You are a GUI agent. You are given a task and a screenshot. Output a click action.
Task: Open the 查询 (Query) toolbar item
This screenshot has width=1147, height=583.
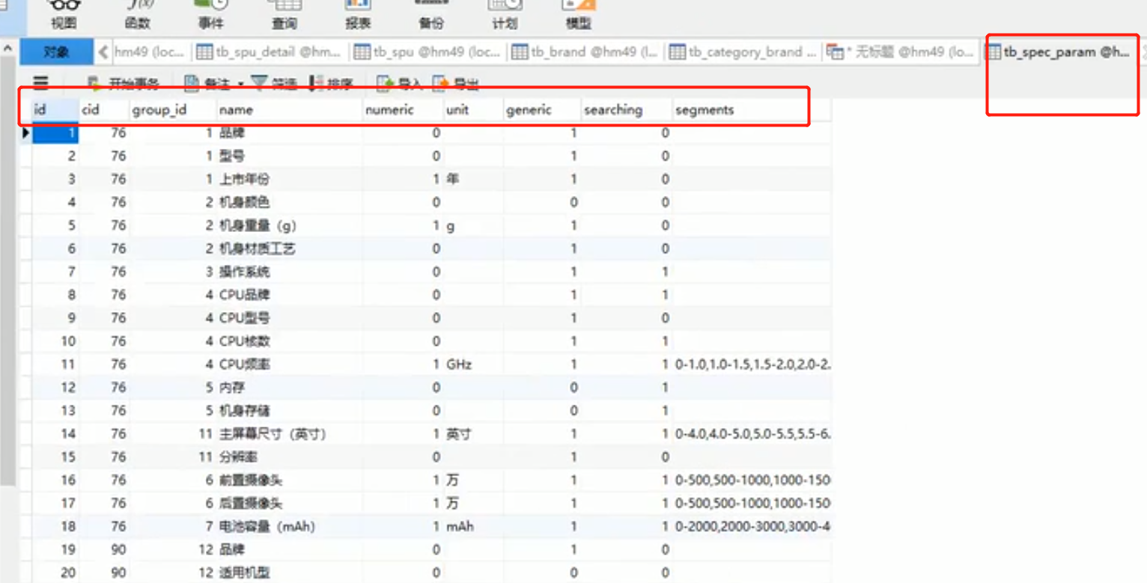point(284,15)
